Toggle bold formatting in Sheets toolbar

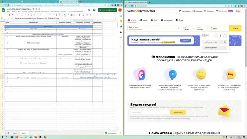click(56, 15)
